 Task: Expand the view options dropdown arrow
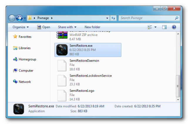point(155,27)
